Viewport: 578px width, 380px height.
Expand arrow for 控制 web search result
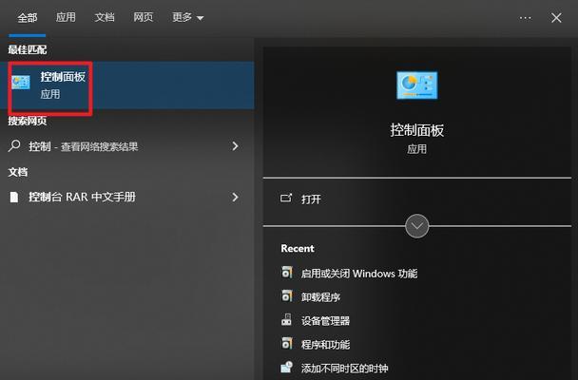point(235,146)
